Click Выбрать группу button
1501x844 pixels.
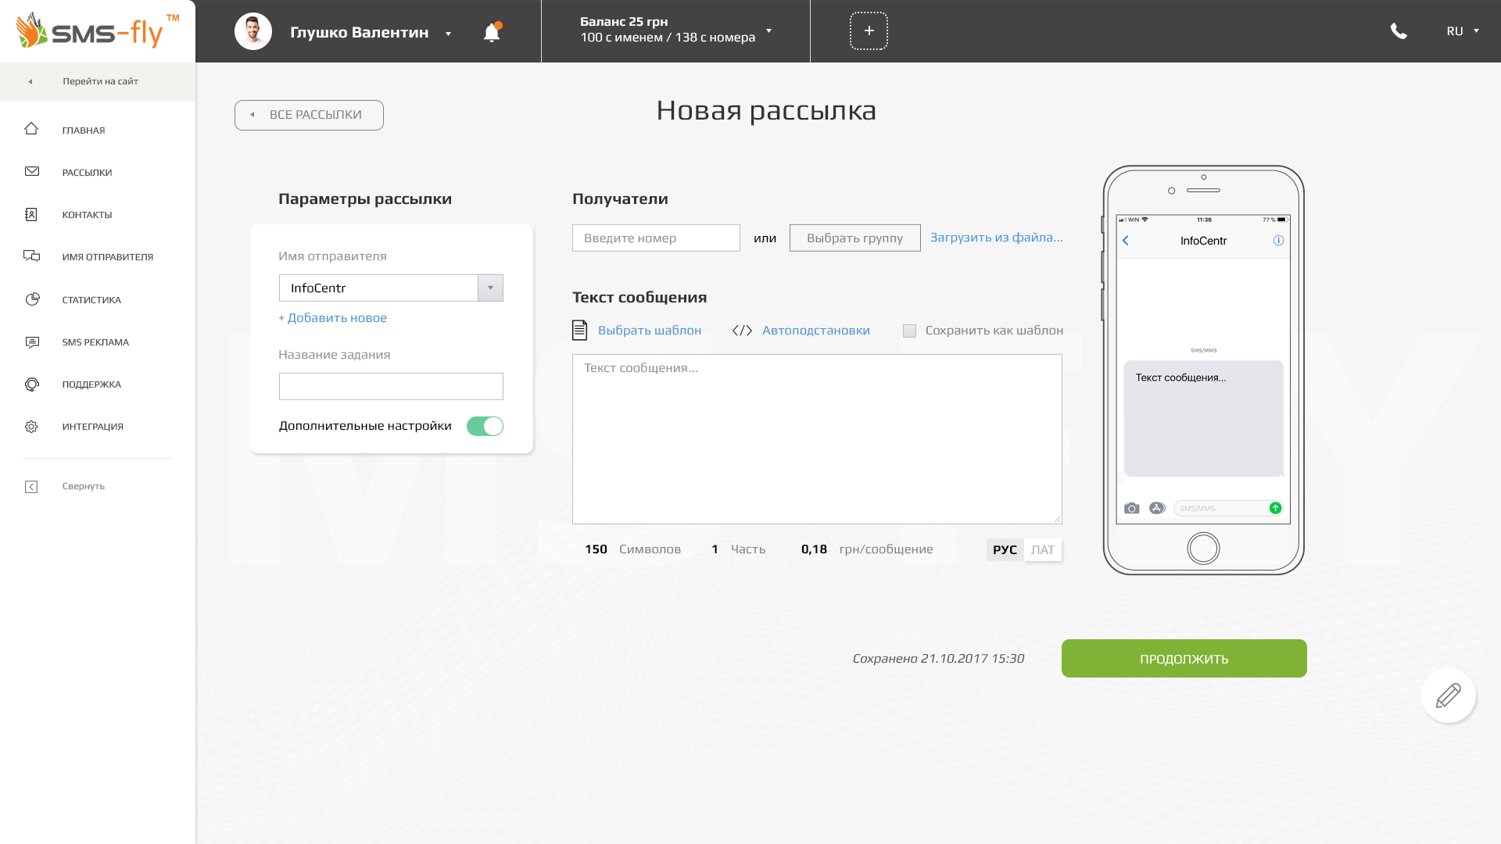[x=854, y=238]
